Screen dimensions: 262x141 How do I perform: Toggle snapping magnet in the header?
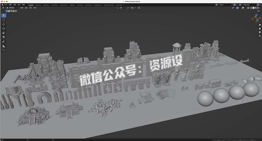click(132, 8)
